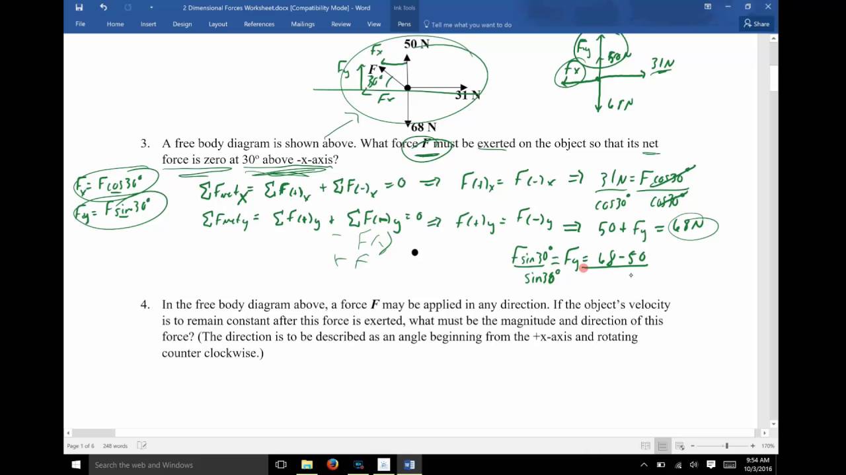846x475 pixels.
Task: Open the touch keyboard icon
Action: [730, 465]
